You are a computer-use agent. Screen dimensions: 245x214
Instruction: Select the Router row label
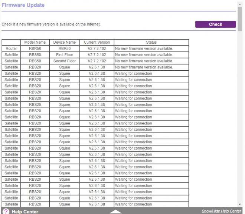[11, 49]
